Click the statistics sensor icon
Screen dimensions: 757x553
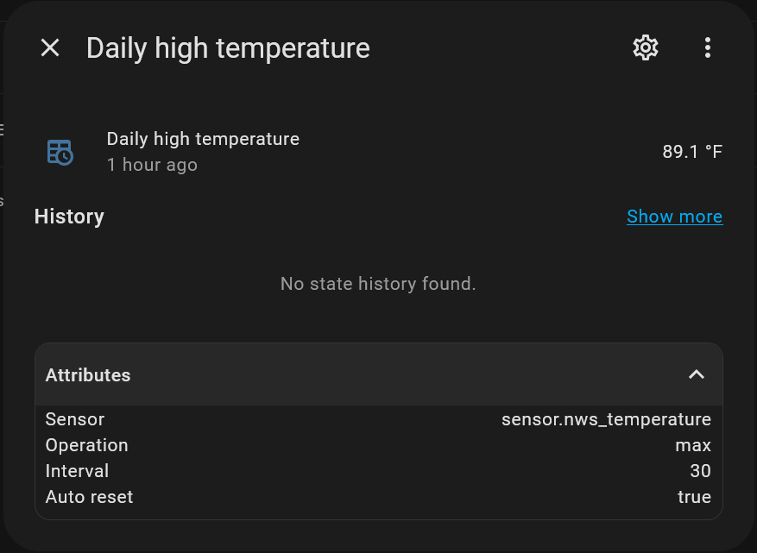click(x=60, y=152)
